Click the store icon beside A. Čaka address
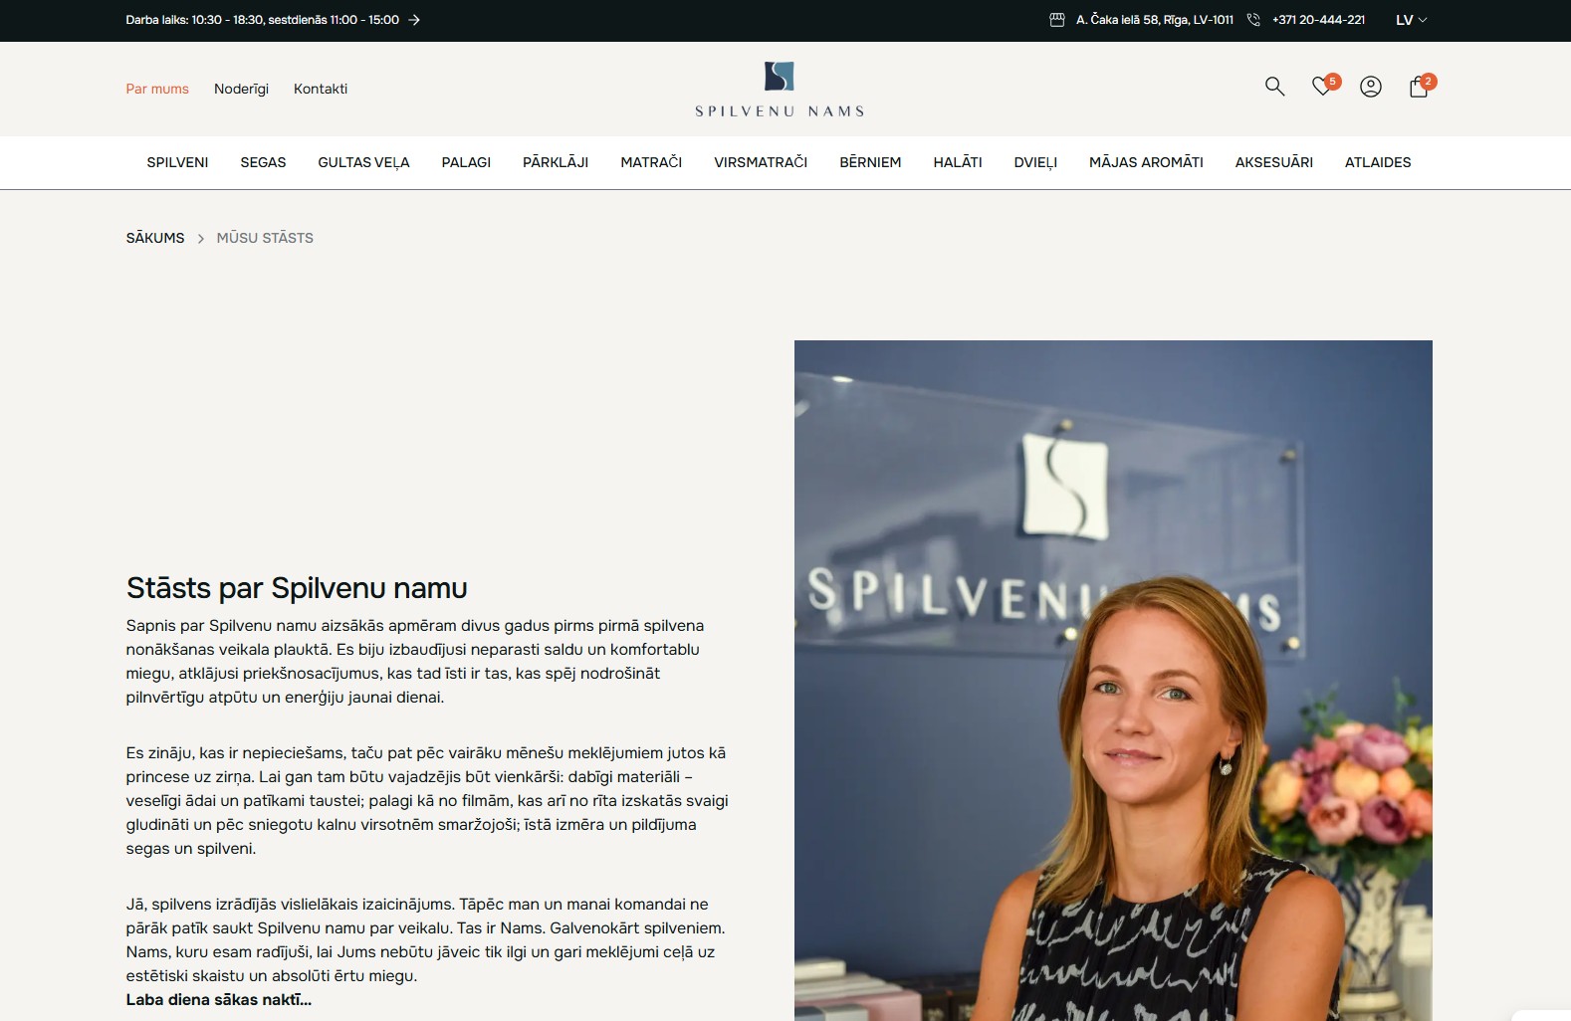The height and width of the screenshot is (1021, 1571). (1057, 20)
